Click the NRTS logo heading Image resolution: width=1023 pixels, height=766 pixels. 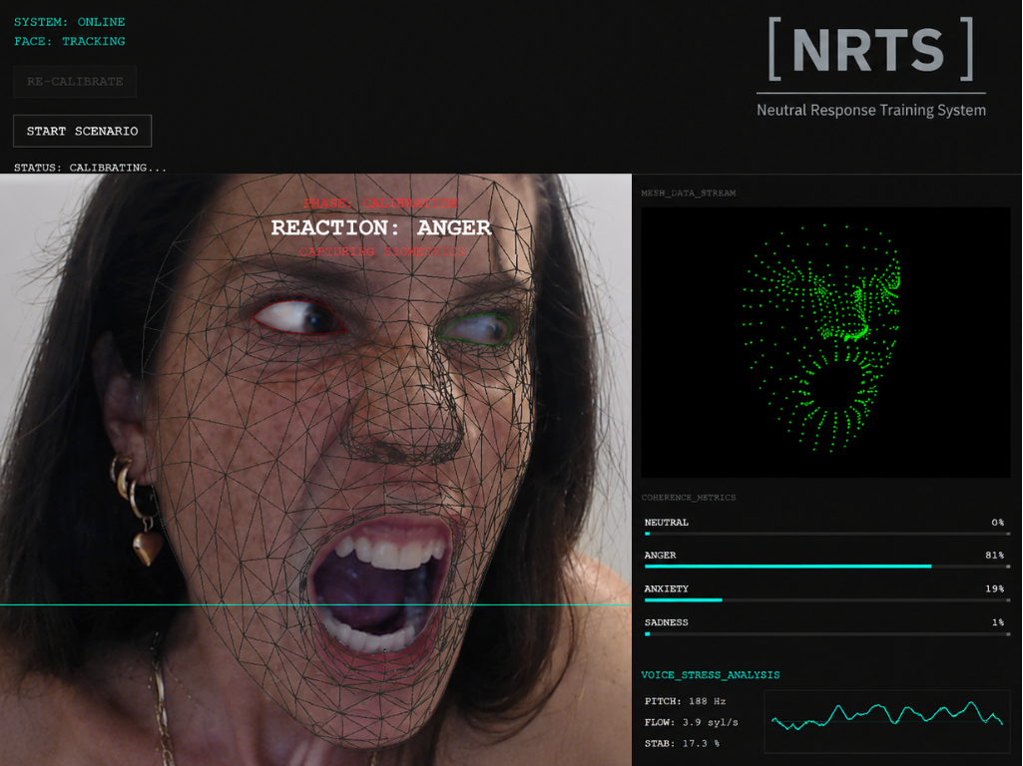871,50
